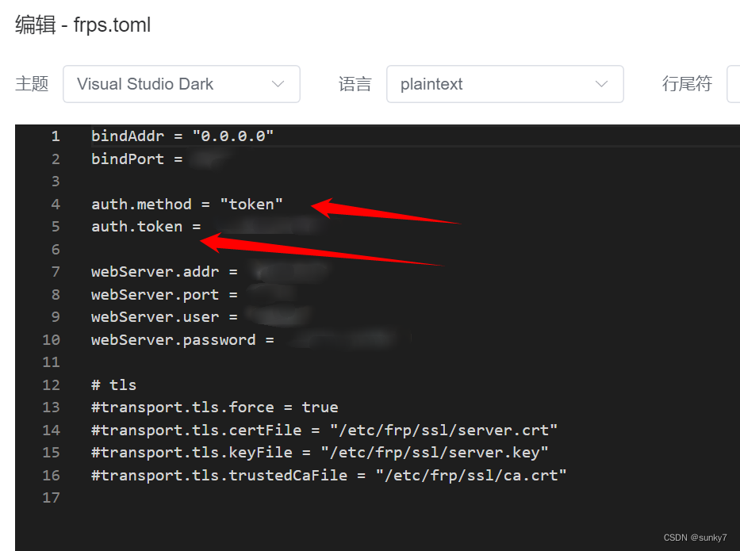Place cursor on the auth.token line

tap(146, 227)
